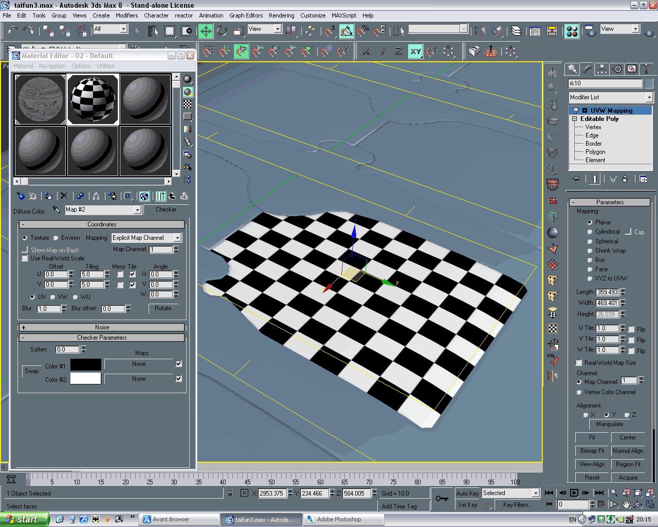
Task: Collapse the Coordinates rollout
Action: 102,224
